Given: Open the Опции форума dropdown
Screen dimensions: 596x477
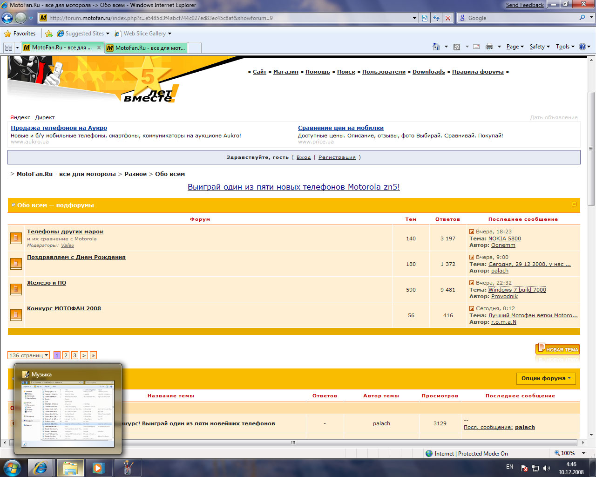Looking at the screenshot, I should tap(546, 378).
